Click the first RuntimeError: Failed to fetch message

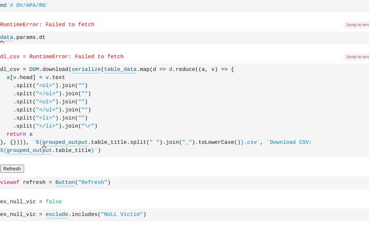(x=47, y=25)
